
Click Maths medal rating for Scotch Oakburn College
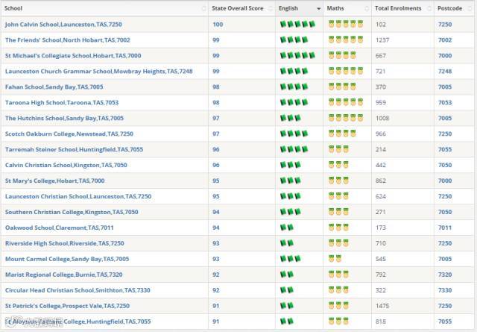(x=342, y=133)
